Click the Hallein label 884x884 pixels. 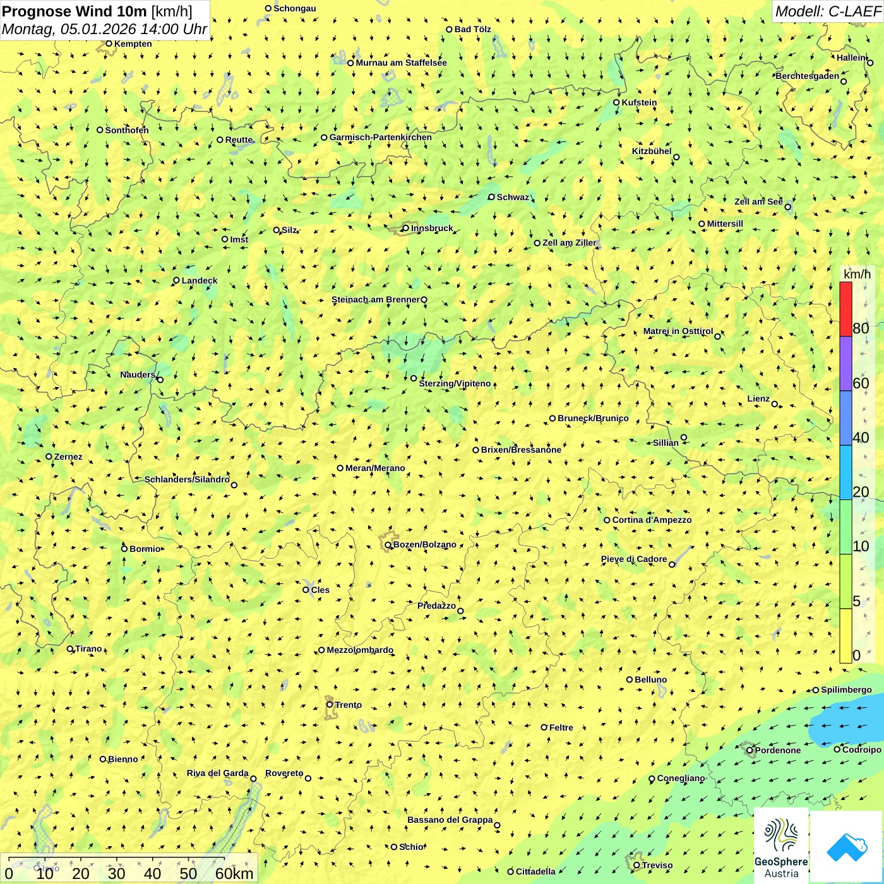pyautogui.click(x=851, y=57)
